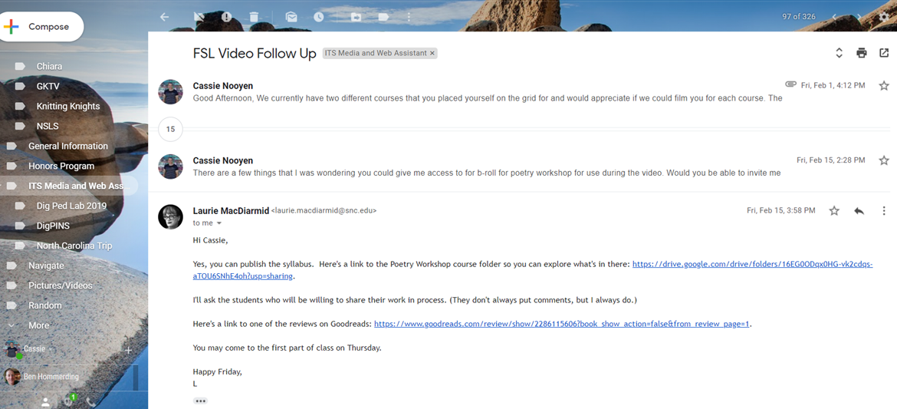Reply to Laurie MacDiarmid's message

click(x=859, y=210)
